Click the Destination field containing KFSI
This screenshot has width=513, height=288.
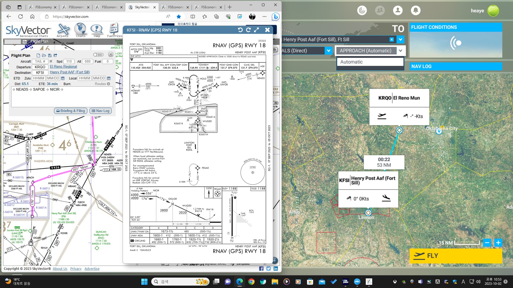point(40,73)
